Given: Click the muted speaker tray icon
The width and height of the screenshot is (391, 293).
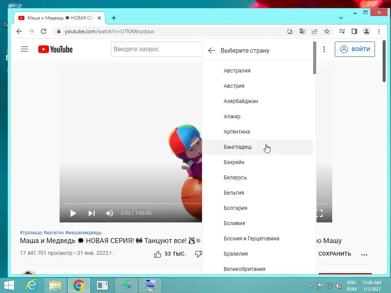Looking at the screenshot, I should pyautogui.click(x=338, y=286).
